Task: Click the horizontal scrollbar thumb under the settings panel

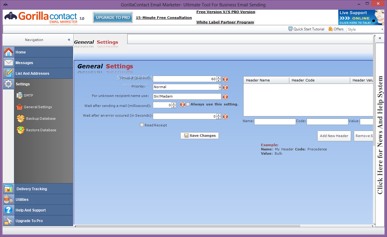Action: click(x=189, y=226)
